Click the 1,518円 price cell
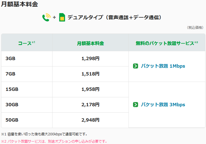 point(90,74)
